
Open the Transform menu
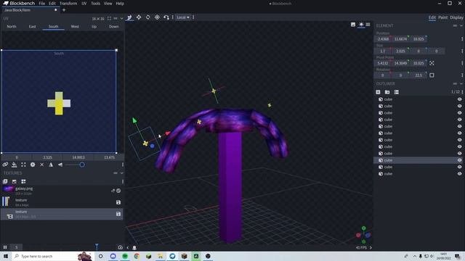[68, 4]
